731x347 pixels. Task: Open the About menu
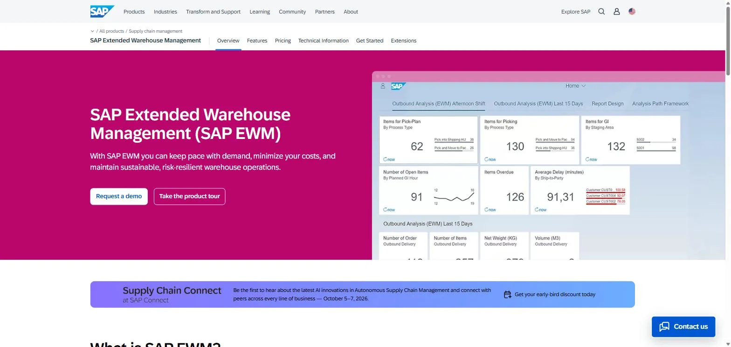click(351, 12)
